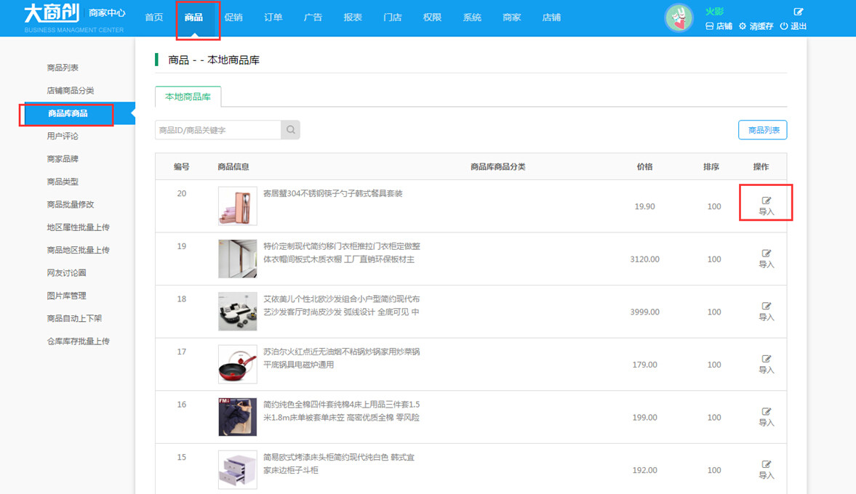
Task: Click the 大商创 logo
Action: (x=53, y=14)
